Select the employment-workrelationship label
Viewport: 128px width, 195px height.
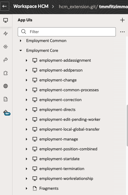click(66, 179)
